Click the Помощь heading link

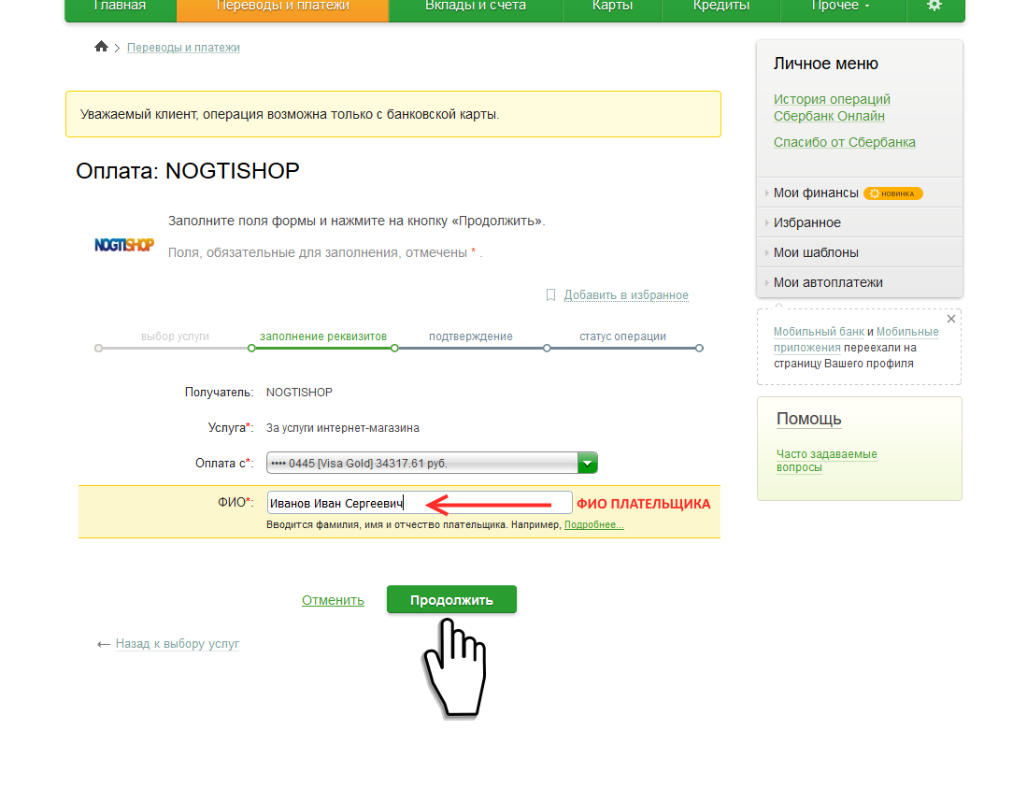click(809, 419)
